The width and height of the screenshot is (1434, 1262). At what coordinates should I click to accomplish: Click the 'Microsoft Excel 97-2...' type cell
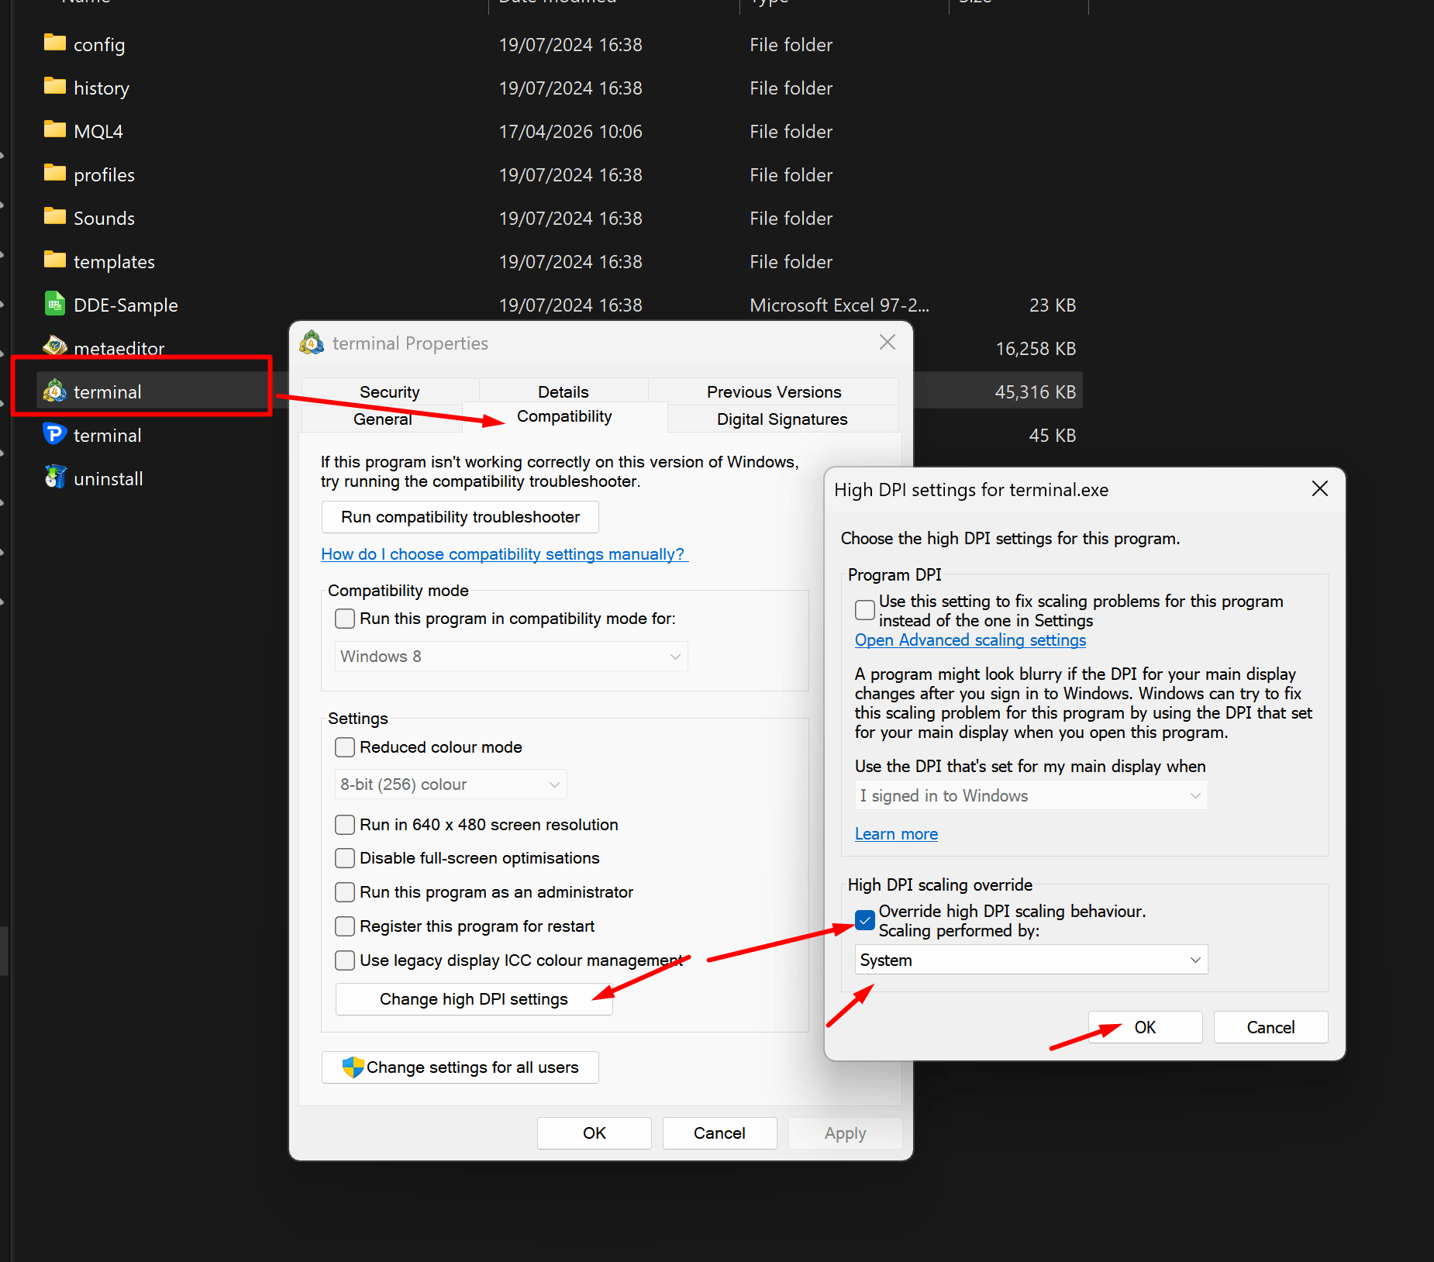point(839,305)
